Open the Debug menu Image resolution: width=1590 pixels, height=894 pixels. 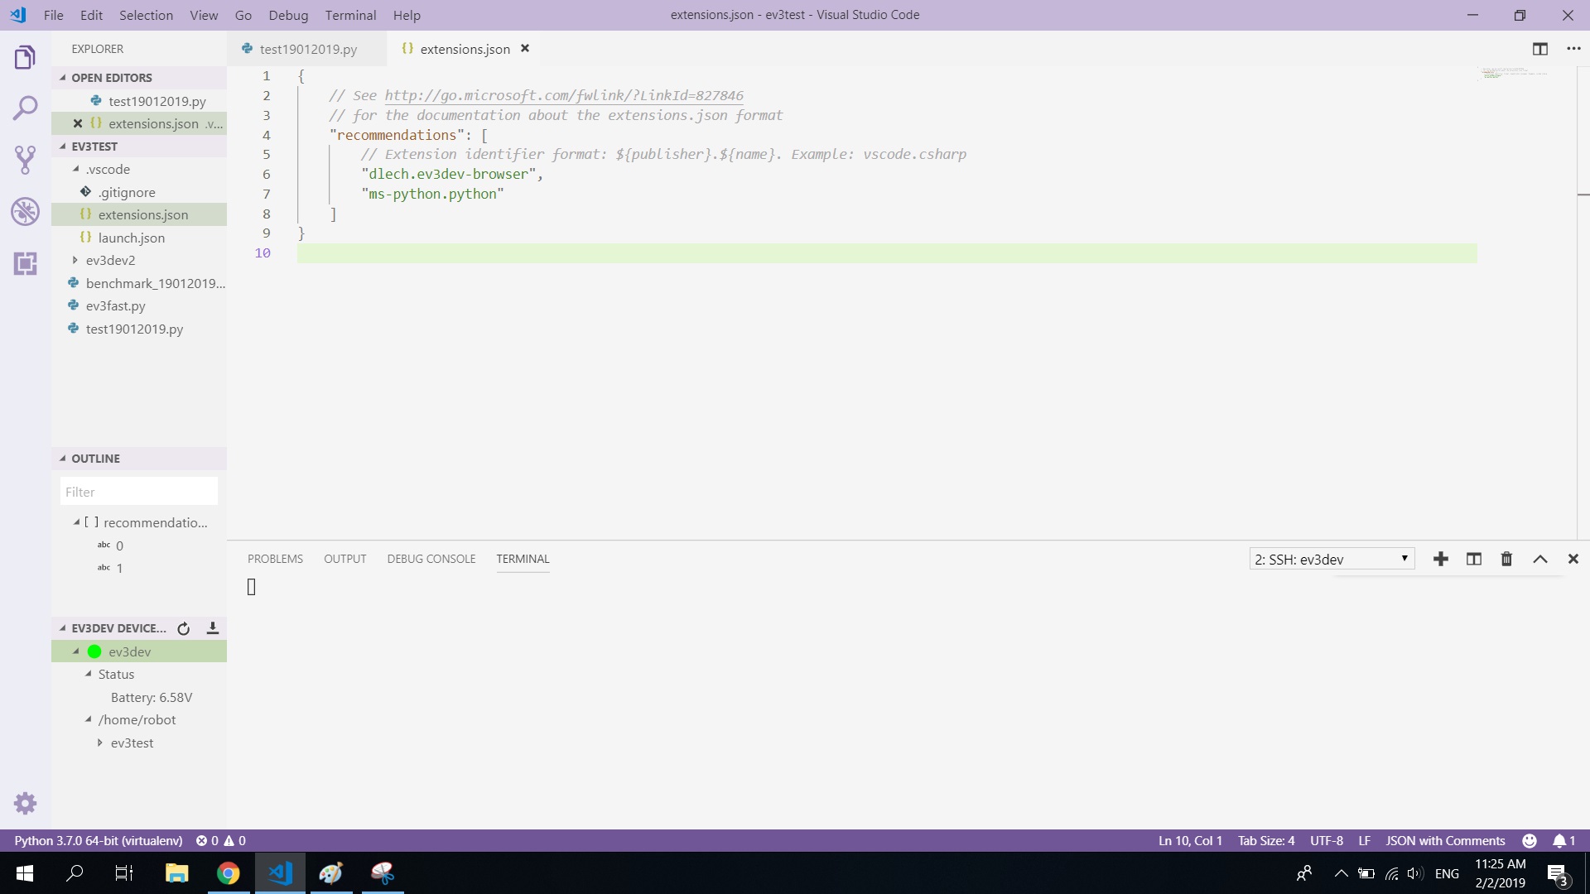tap(287, 15)
